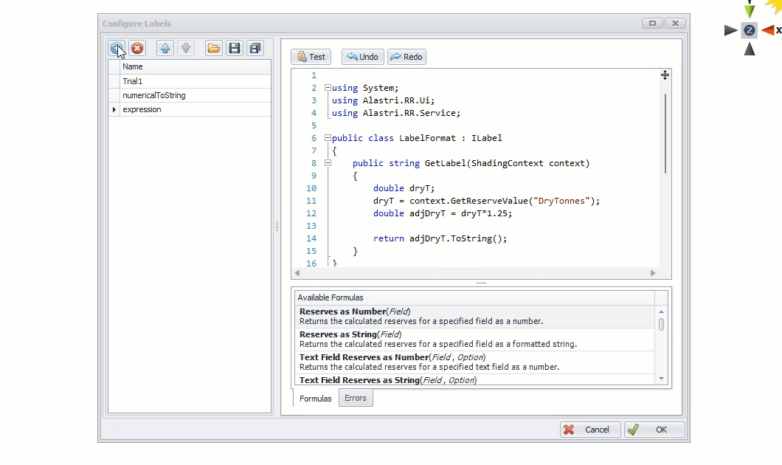Click the grey move down arrow icon
Image resolution: width=782 pixels, height=465 pixels.
click(x=186, y=48)
